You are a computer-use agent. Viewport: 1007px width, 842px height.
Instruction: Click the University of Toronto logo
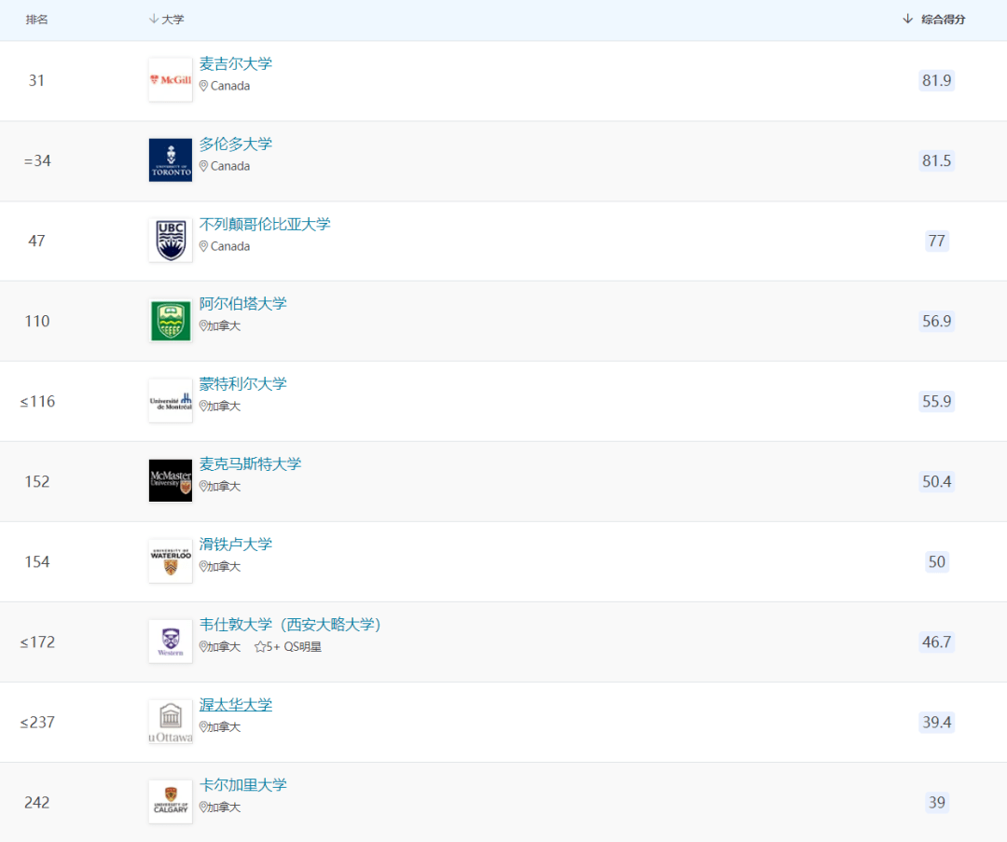click(171, 160)
